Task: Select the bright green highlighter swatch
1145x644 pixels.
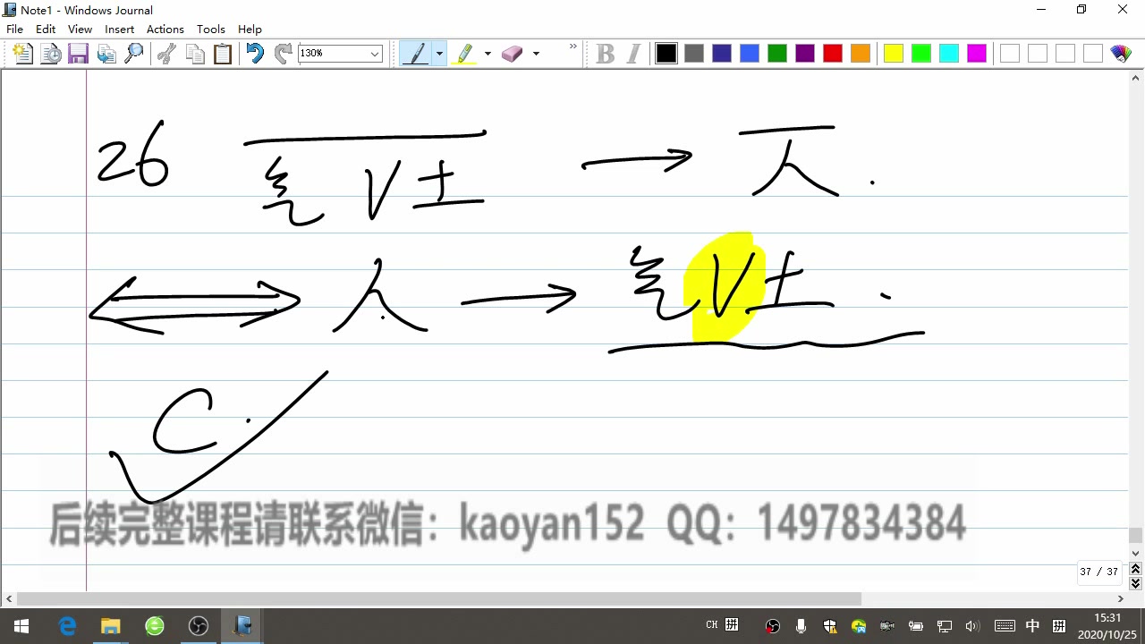Action: 921,54
